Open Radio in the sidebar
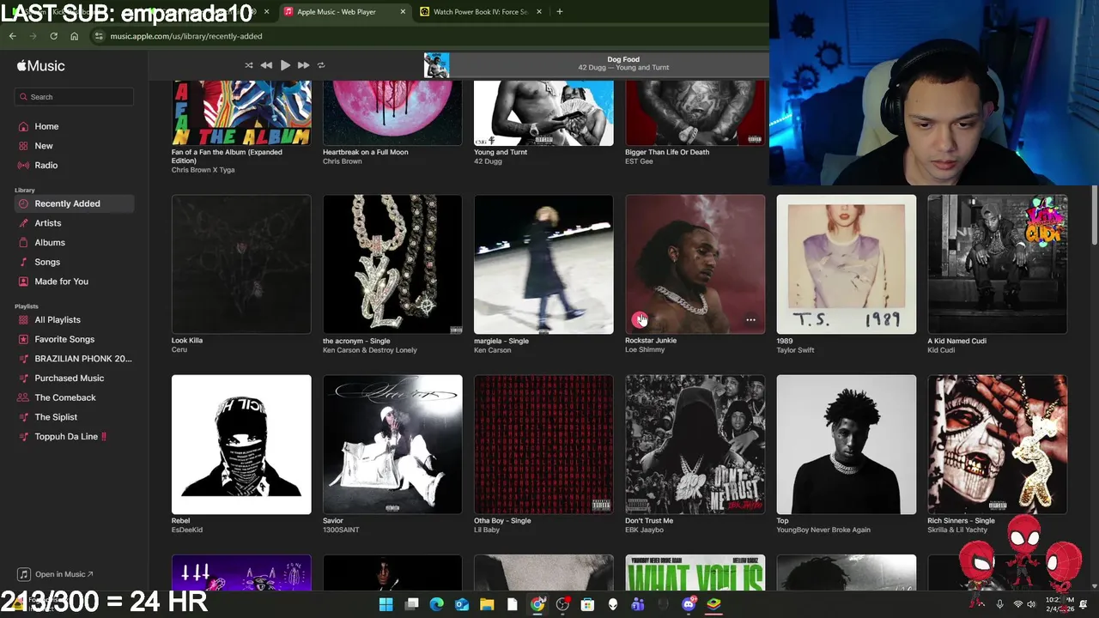The image size is (1099, 618). [46, 165]
